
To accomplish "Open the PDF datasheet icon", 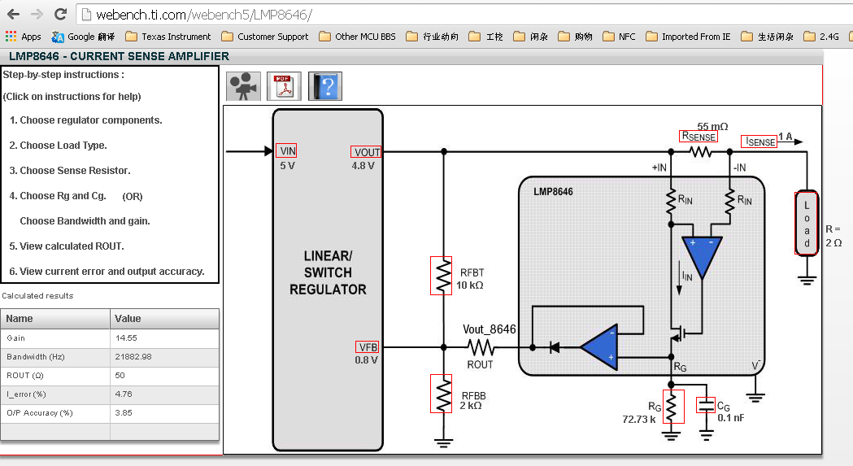I will click(284, 86).
